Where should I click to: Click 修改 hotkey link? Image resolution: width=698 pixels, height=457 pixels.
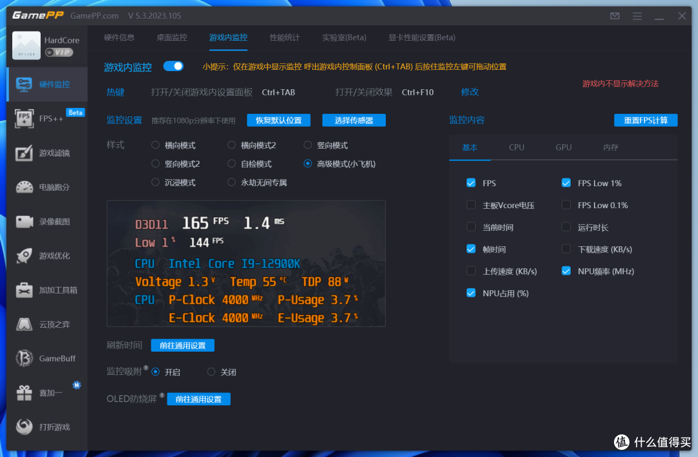470,92
